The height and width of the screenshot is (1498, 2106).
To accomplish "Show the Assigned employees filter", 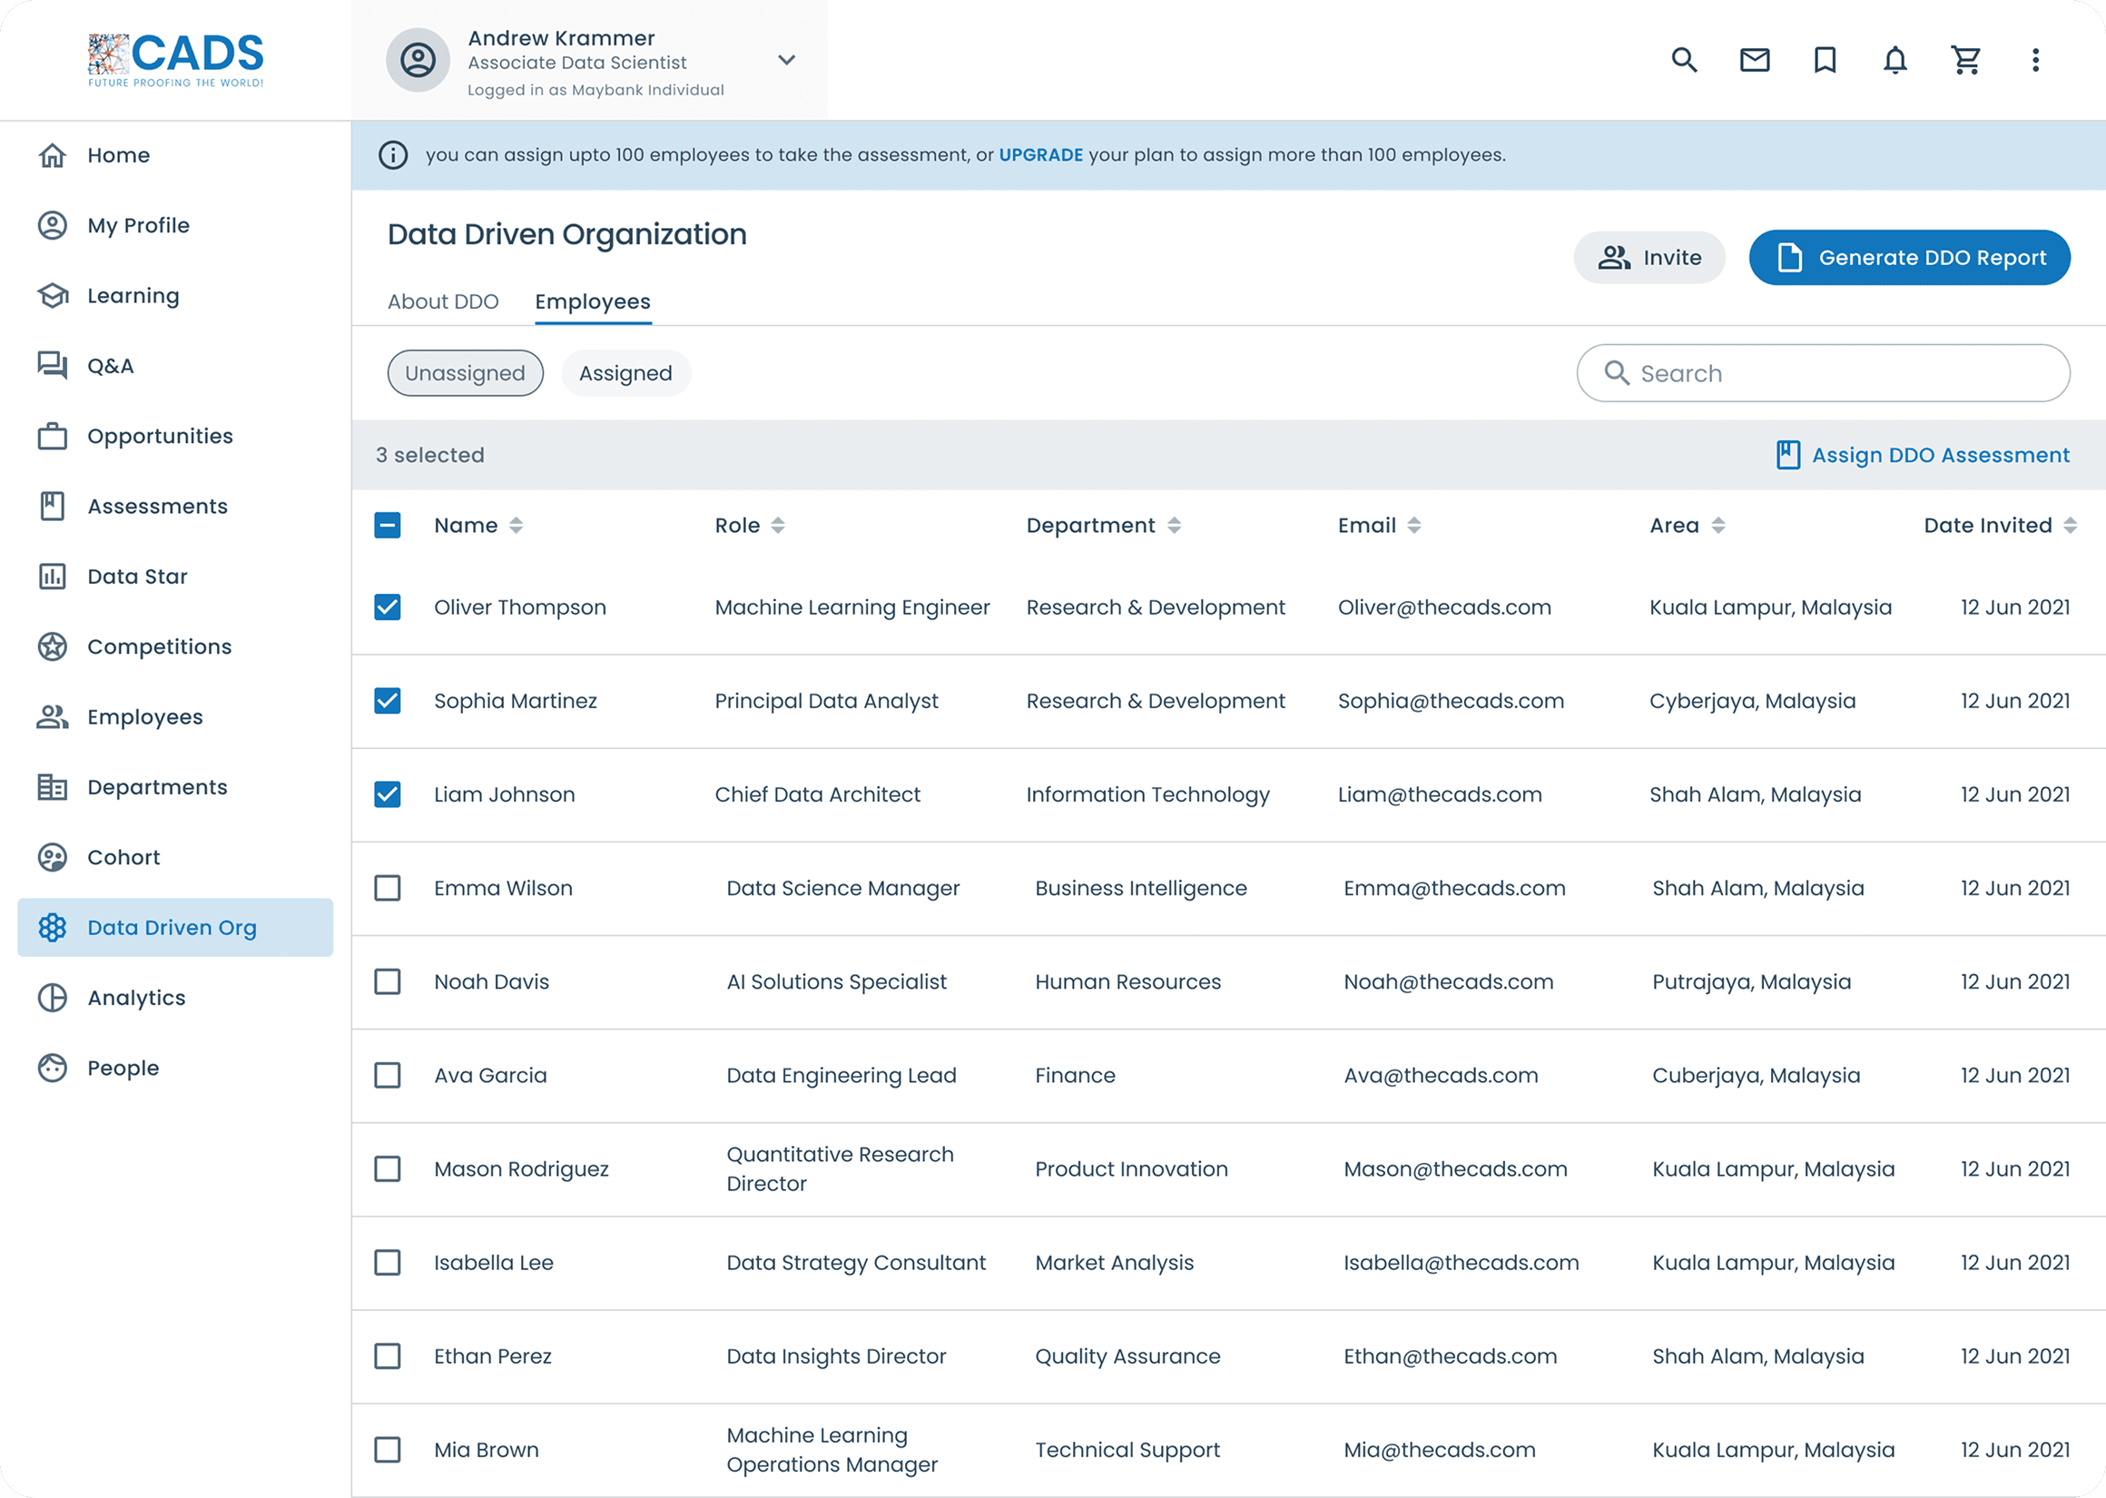I will point(625,373).
